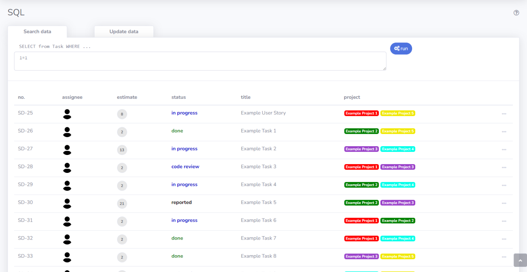Click assignee avatar in SD-25 row
Screen dimensions: 527x272
pyautogui.click(x=67, y=114)
